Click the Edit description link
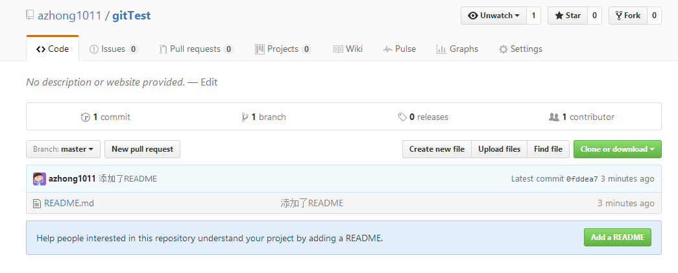Image resolution: width=678 pixels, height=273 pixels. click(x=209, y=82)
